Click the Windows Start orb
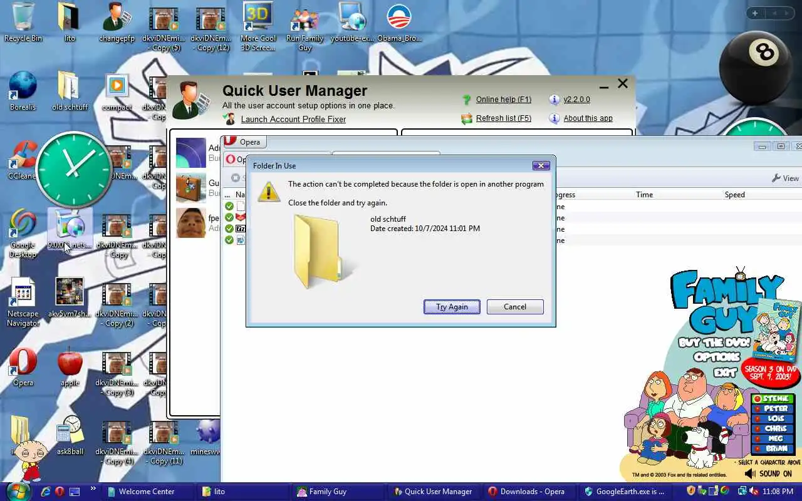The height and width of the screenshot is (501, 802). coord(19,491)
